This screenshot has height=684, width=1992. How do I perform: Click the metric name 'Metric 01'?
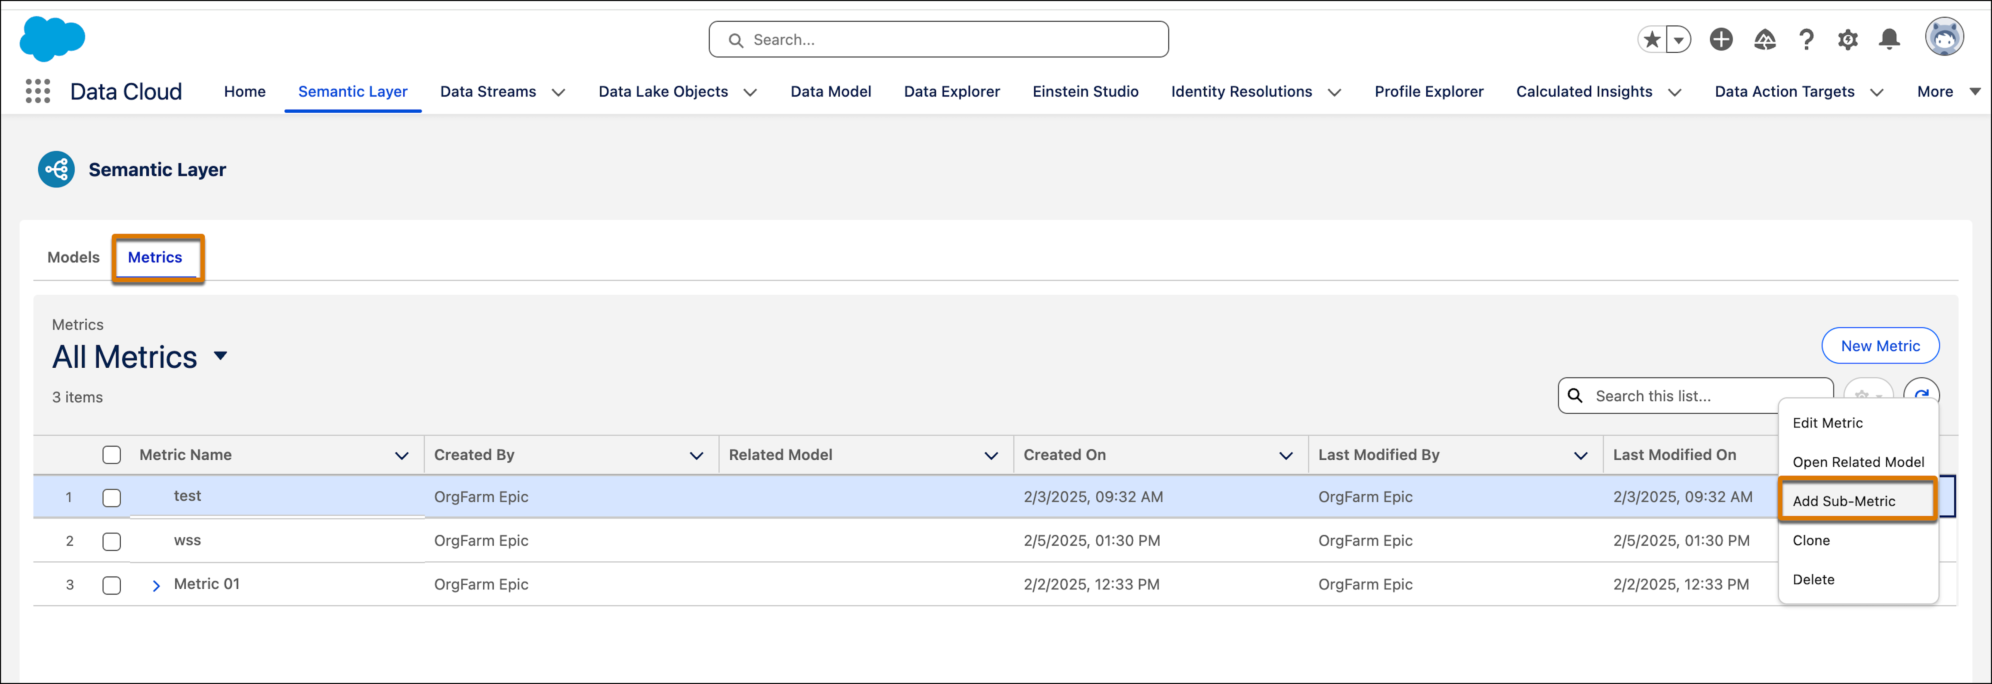(x=206, y=584)
